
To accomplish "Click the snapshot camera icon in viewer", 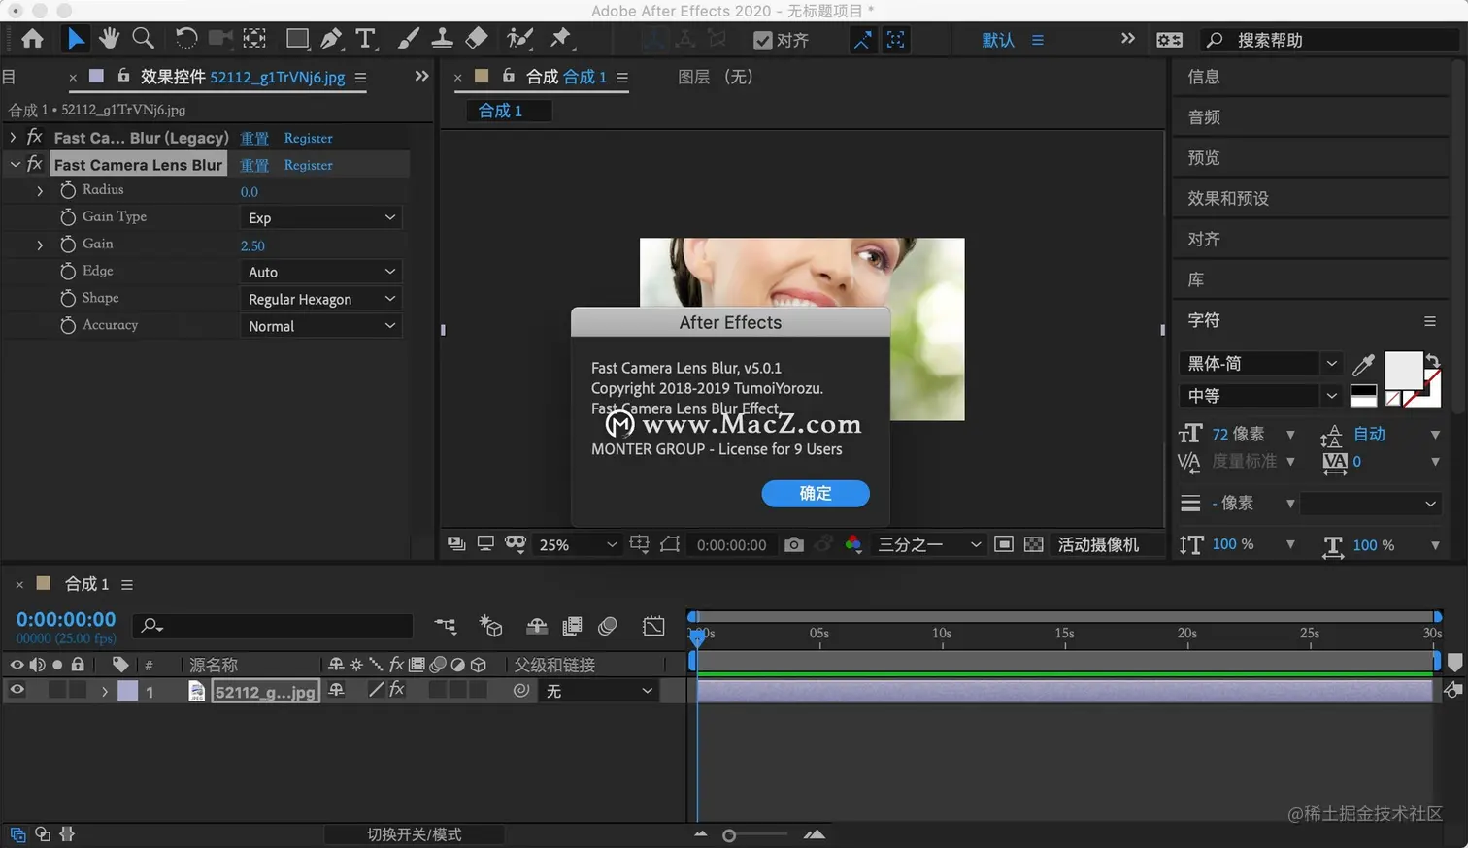I will [794, 545].
